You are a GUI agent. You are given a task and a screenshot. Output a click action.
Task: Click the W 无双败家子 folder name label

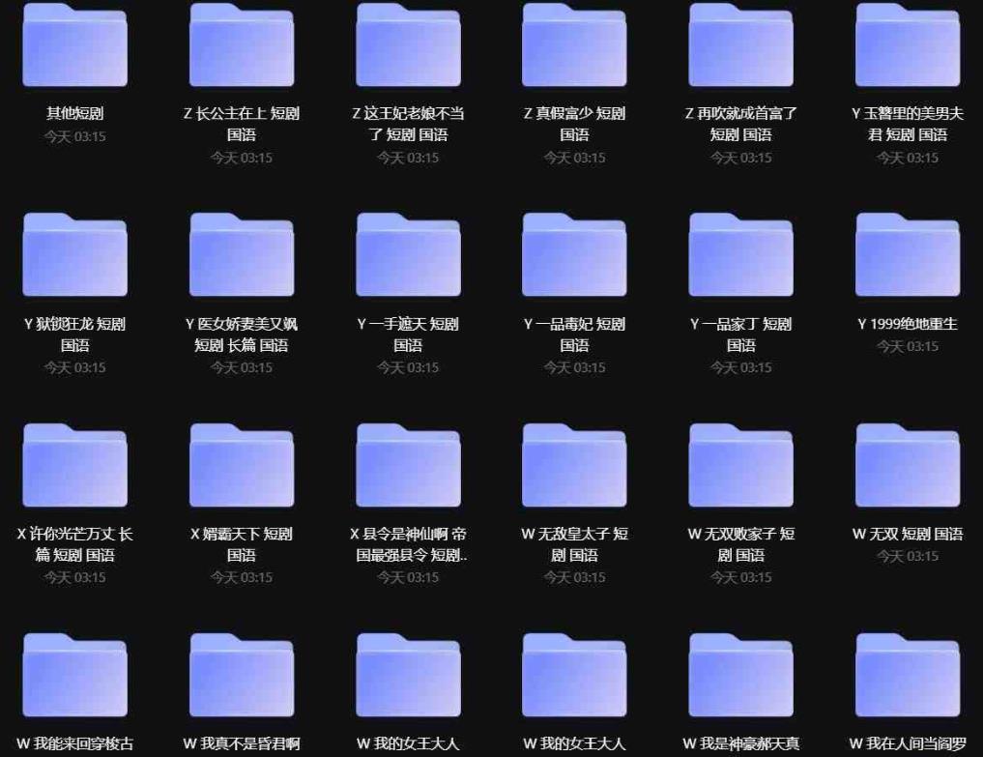click(x=741, y=544)
